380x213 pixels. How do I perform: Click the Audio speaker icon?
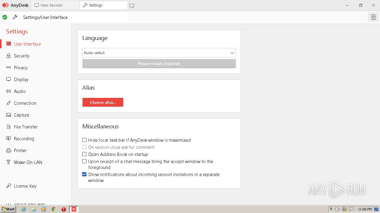point(9,91)
